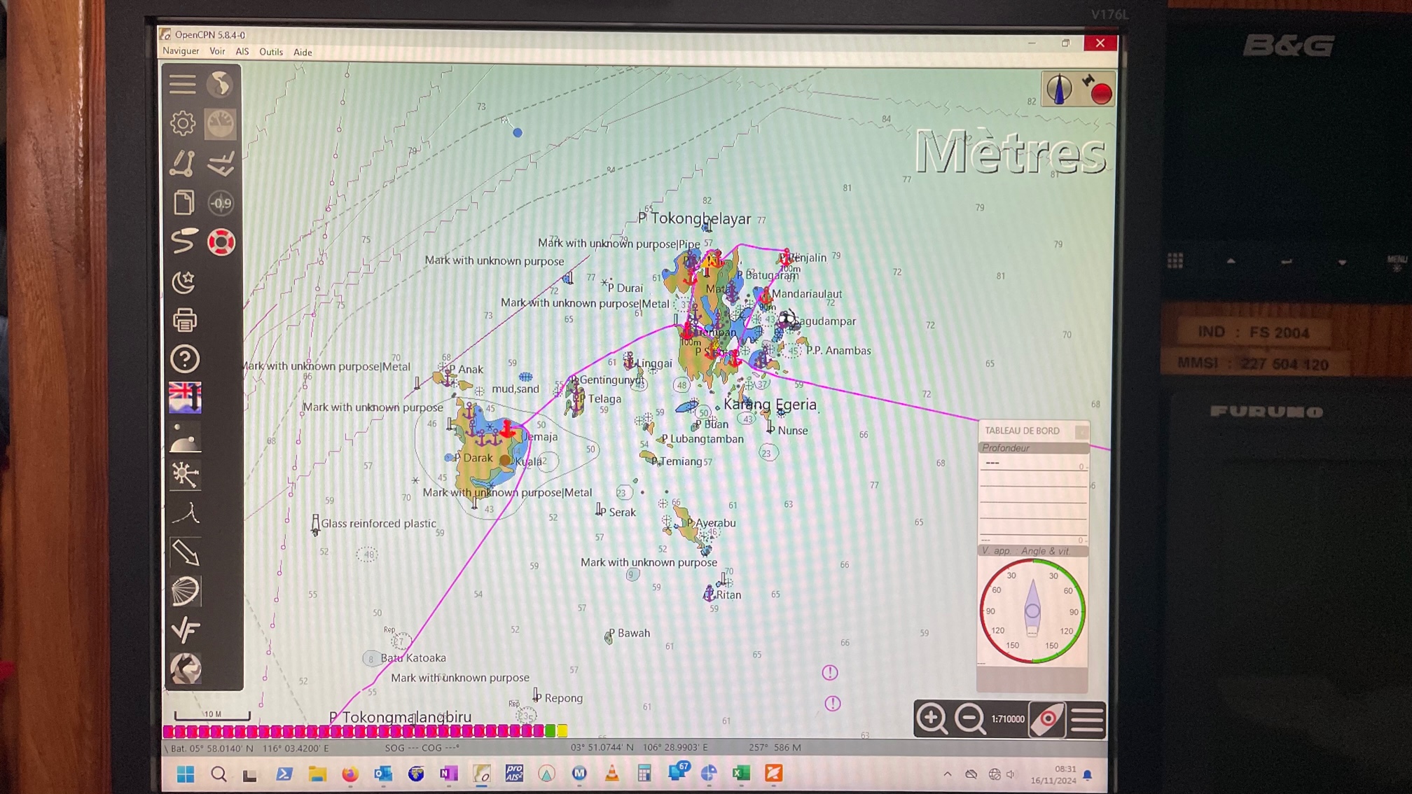
Task: Toggle follow own-ship button
Action: (x=1047, y=719)
